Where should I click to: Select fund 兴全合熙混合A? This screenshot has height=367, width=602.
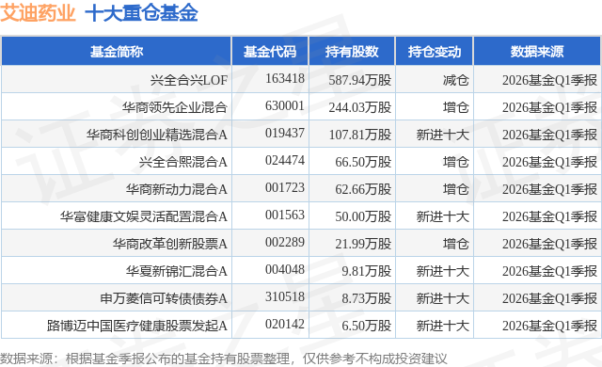tap(183, 162)
